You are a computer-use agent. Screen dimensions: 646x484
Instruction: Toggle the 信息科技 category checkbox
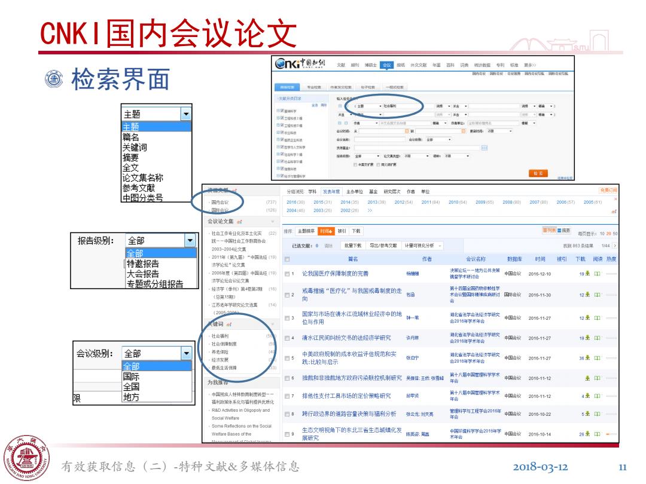282,169
